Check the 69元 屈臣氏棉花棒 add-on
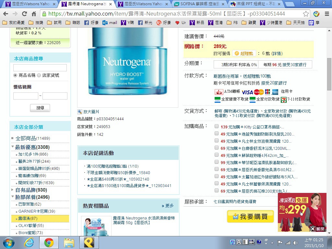 [216, 190]
